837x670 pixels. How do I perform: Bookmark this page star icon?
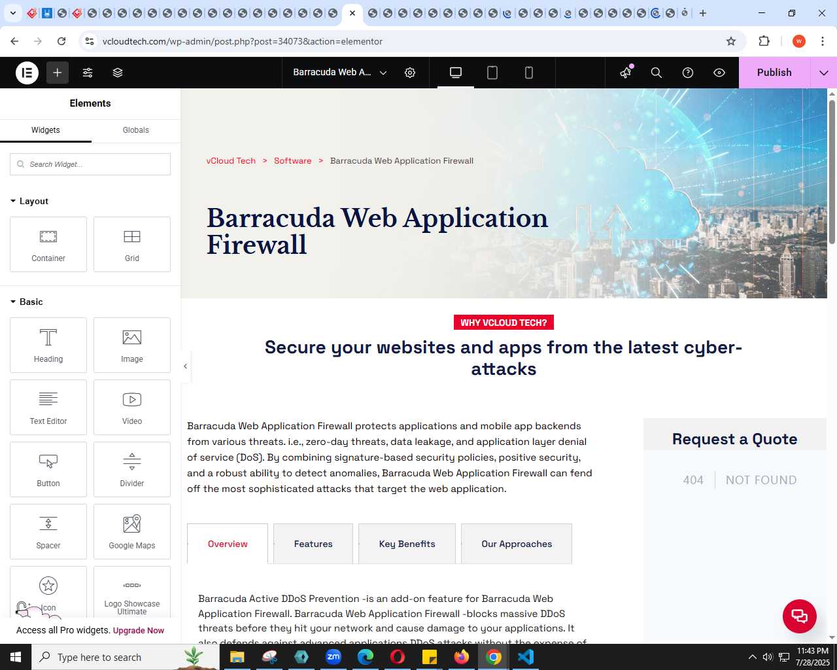(x=731, y=41)
